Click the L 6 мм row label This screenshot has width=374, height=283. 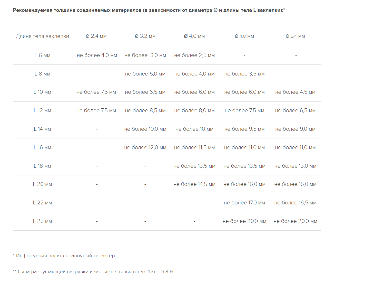click(42, 55)
